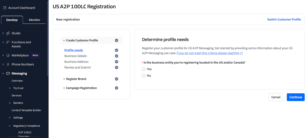Viewport: 308px width, 138px height.
Task: Collapse the Create Customer Profile section
Action: coord(64,41)
